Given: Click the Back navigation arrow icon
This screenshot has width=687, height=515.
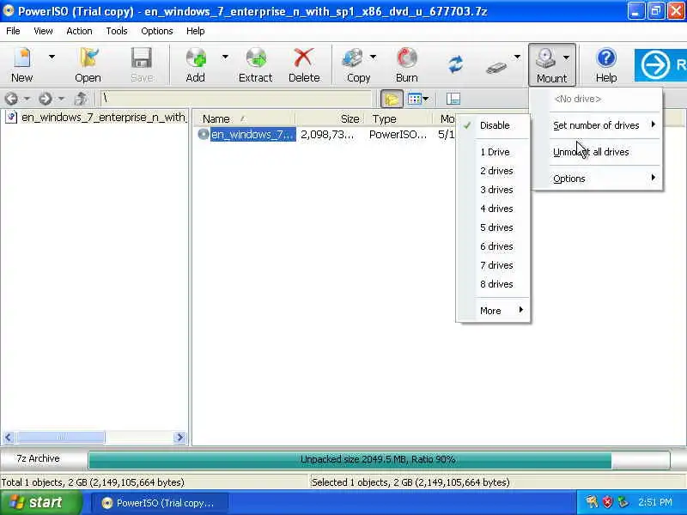Looking at the screenshot, I should [x=12, y=99].
